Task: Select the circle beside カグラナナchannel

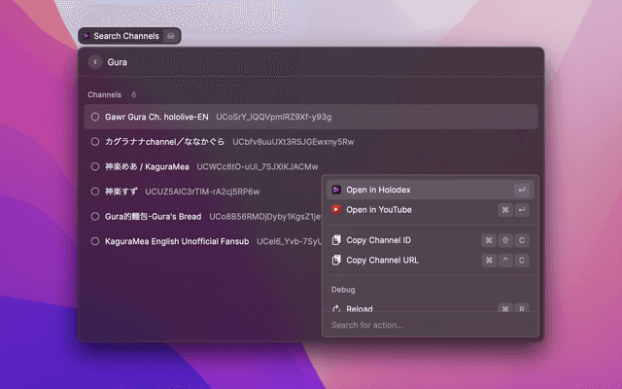Action: pyautogui.click(x=95, y=142)
